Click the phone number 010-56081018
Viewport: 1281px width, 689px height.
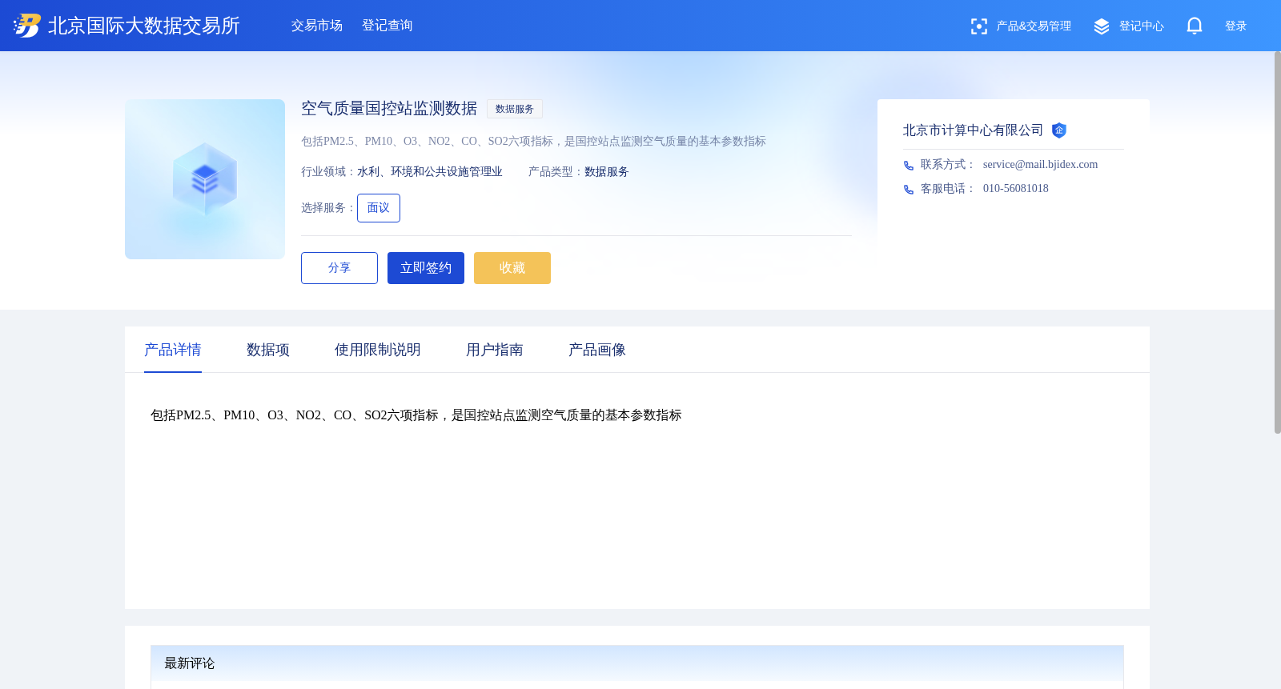pyautogui.click(x=1015, y=189)
